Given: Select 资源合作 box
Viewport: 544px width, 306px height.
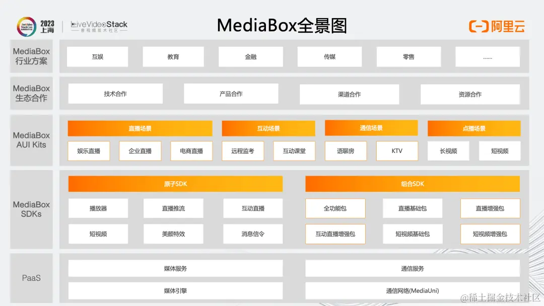Looking at the screenshot, I should pyautogui.click(x=470, y=94).
